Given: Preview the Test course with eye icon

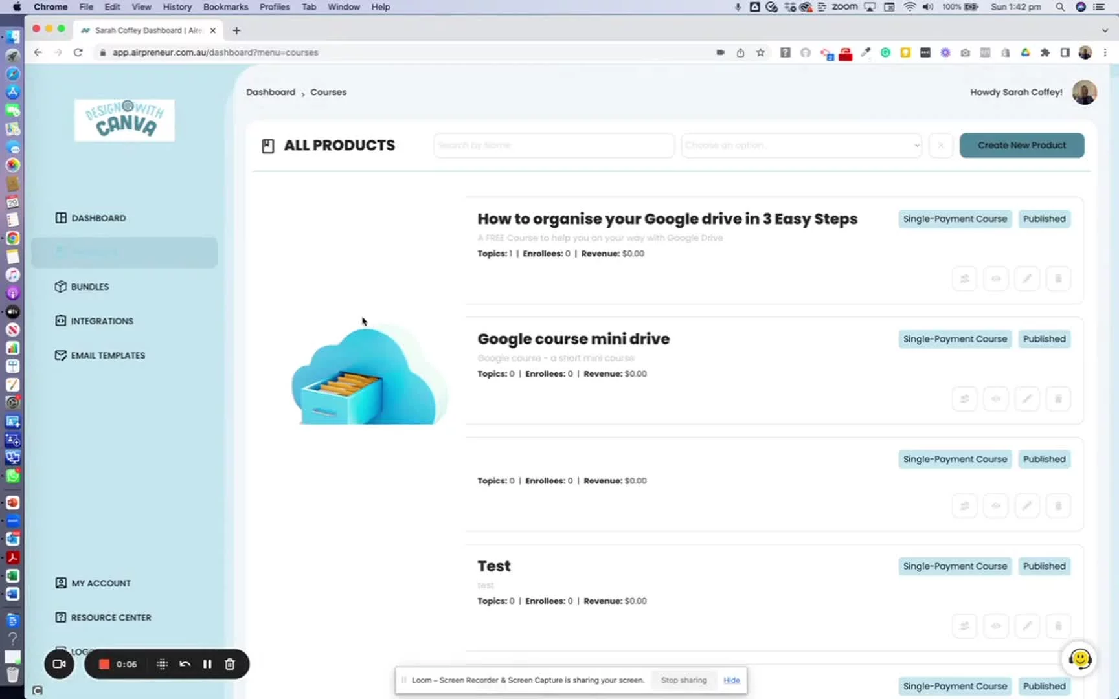Looking at the screenshot, I should (x=996, y=626).
